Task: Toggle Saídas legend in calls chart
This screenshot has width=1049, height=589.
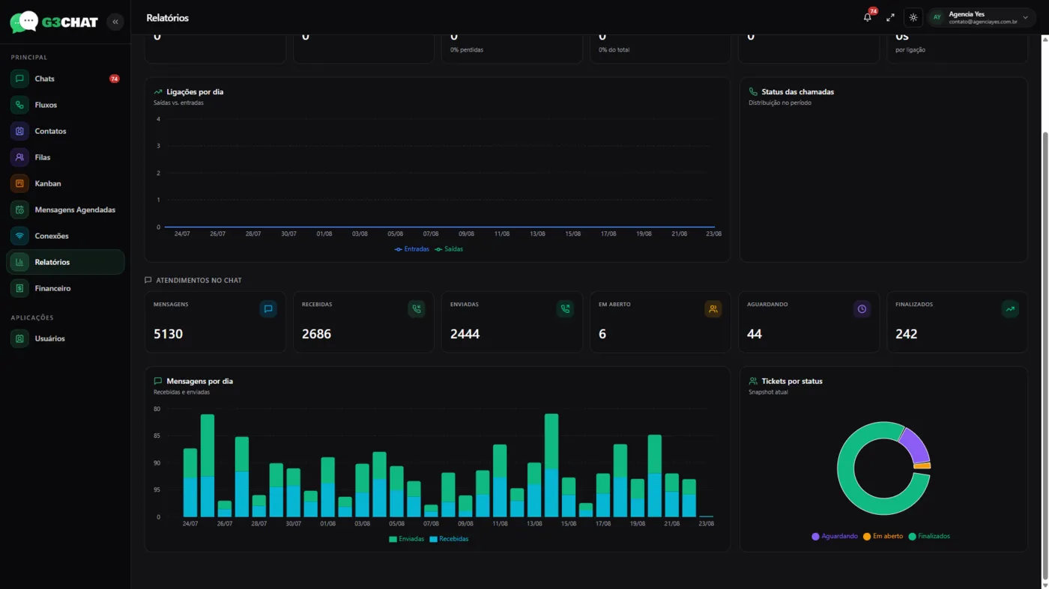Action: [449, 249]
